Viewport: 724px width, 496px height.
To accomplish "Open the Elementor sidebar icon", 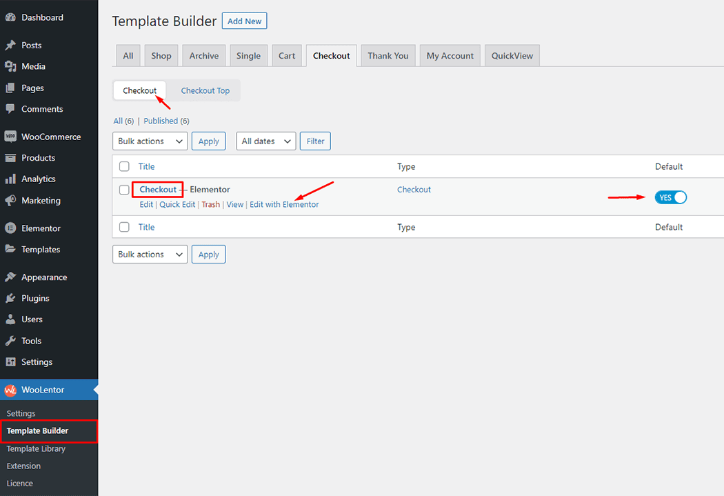I will click(x=12, y=228).
